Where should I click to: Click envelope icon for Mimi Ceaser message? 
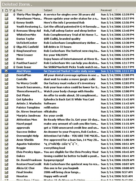pos(6,55)
